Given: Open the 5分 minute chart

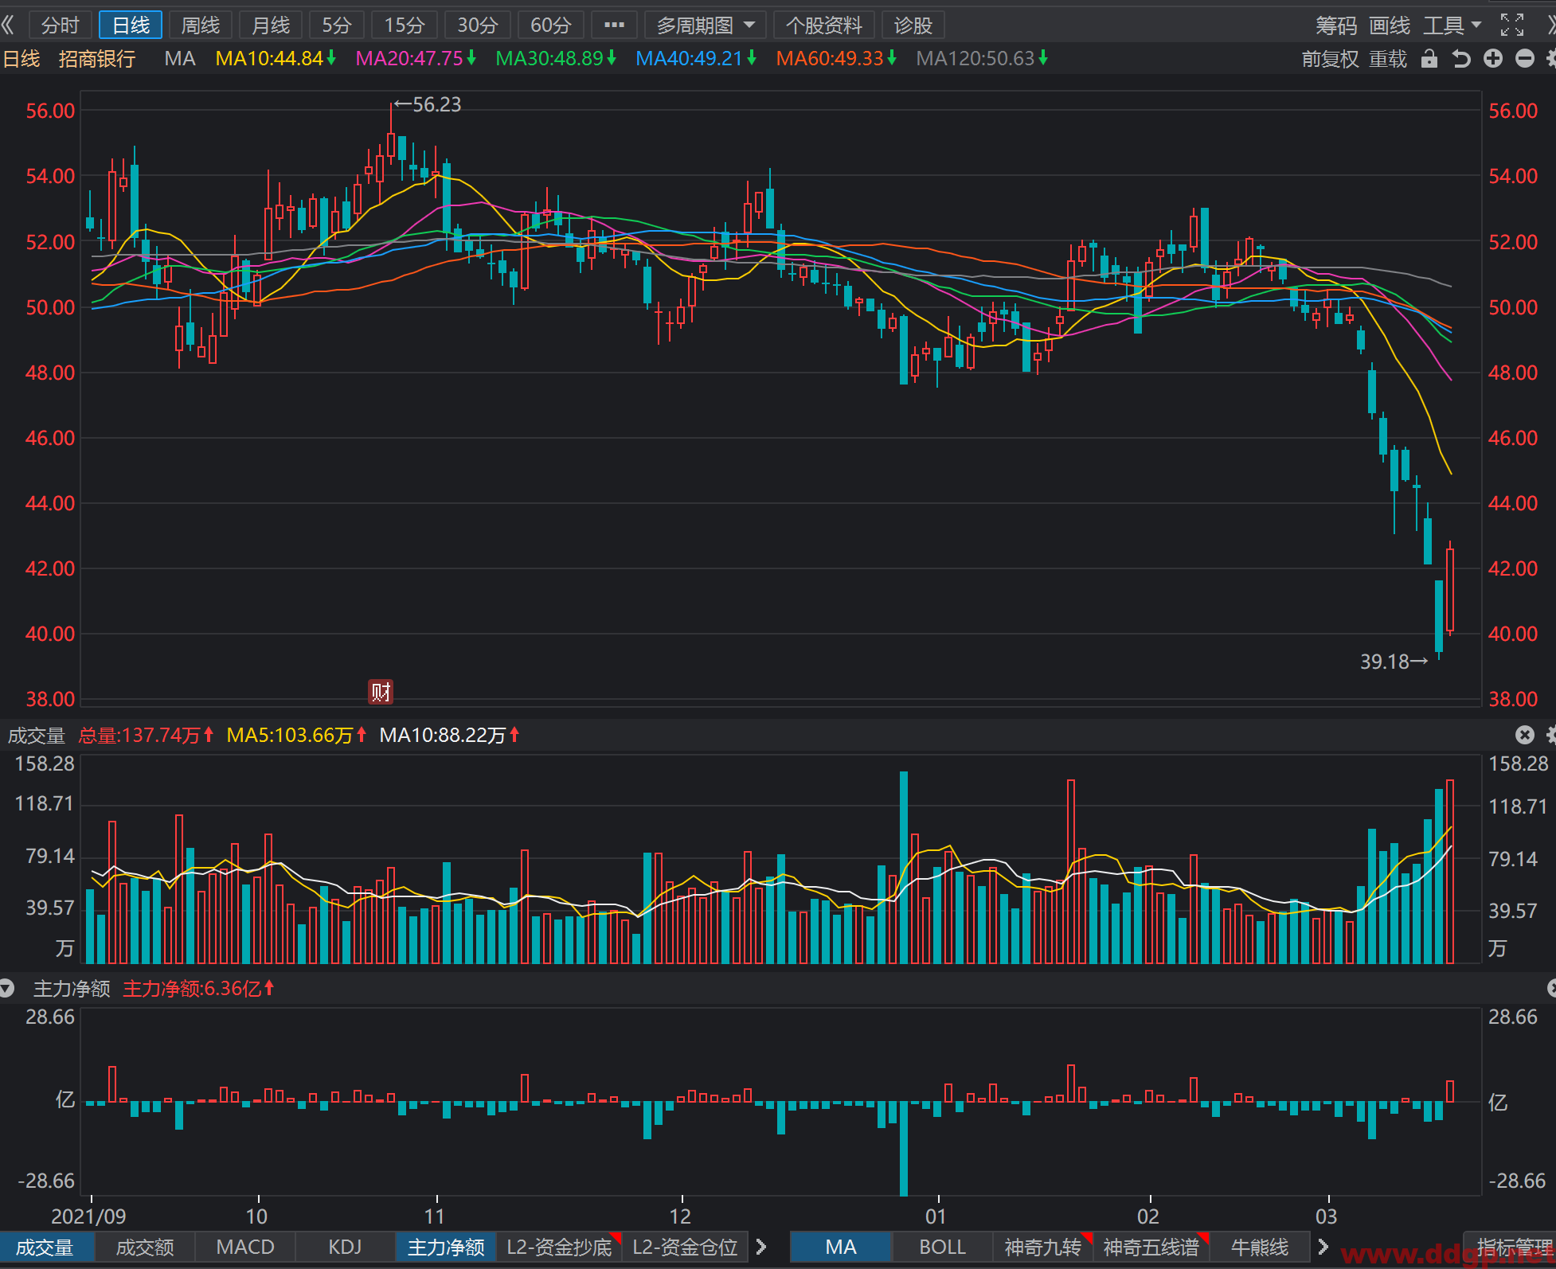Looking at the screenshot, I should (x=337, y=25).
